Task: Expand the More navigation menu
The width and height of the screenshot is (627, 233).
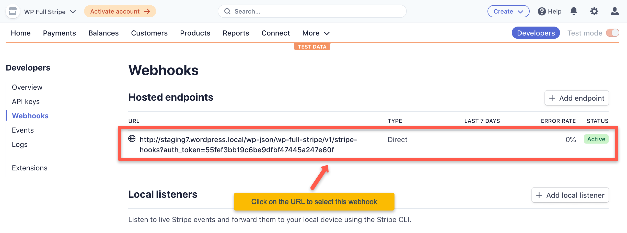Action: pos(316,33)
